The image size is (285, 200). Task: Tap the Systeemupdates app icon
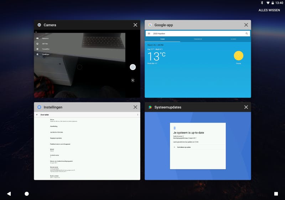150,107
